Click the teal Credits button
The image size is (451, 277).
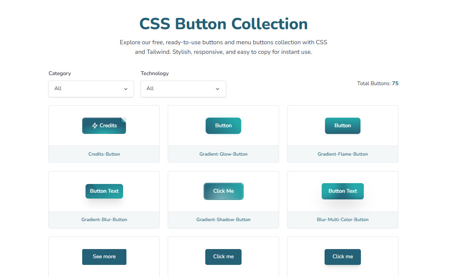click(104, 125)
